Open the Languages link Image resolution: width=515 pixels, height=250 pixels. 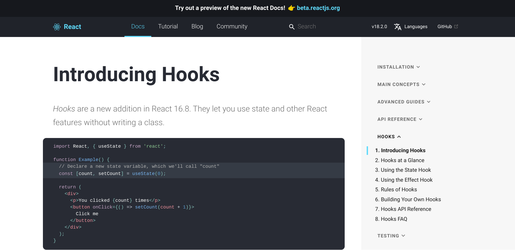click(x=416, y=27)
